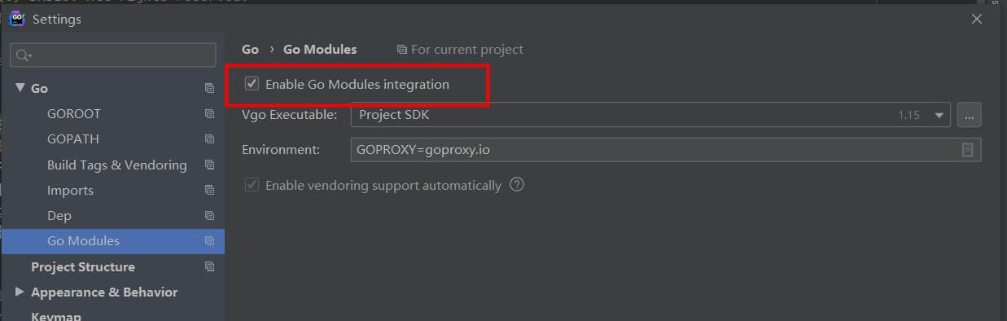Click the project-level icon beside Project Structure
Viewport: 1007px width, 321px height.
[209, 266]
